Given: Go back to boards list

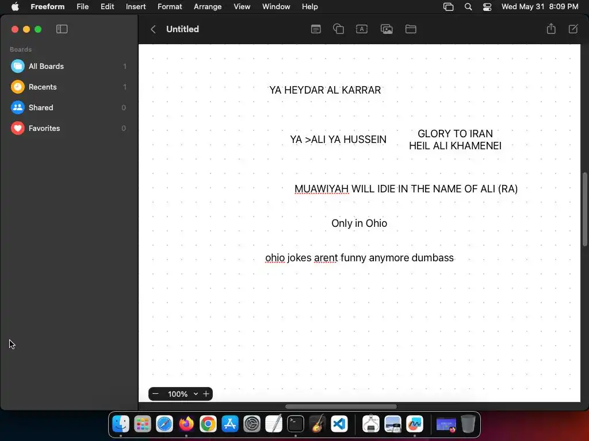Looking at the screenshot, I should coord(153,29).
